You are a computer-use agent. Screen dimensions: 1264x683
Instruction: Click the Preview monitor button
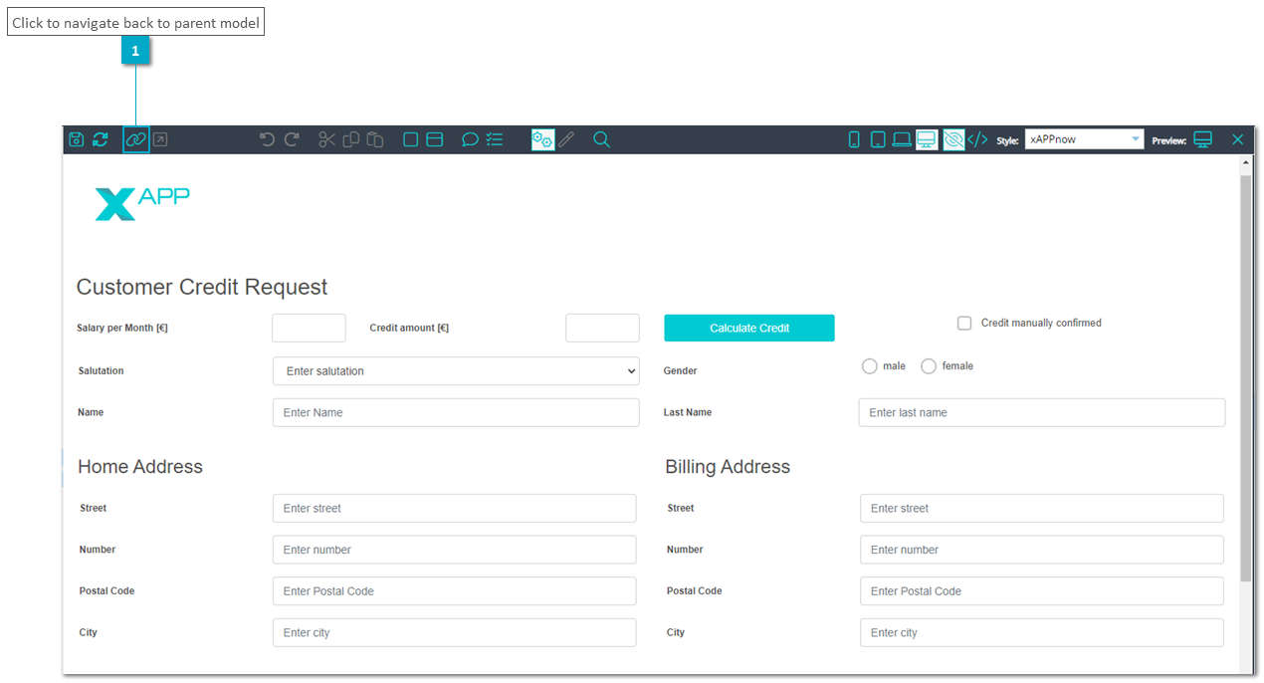pos(1203,139)
